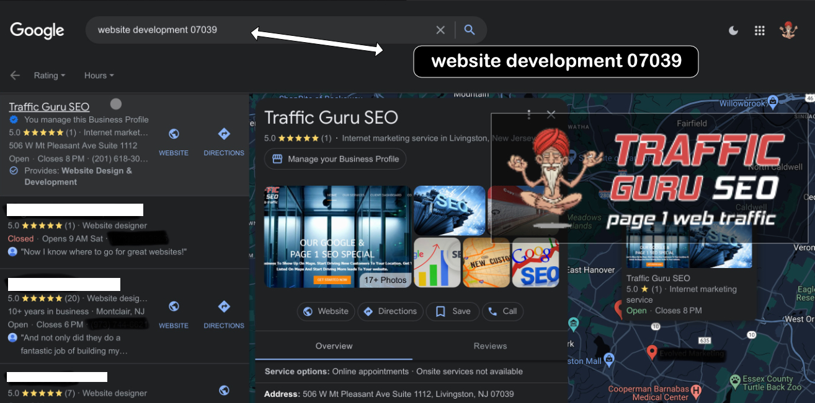This screenshot has width=815, height=403.
Task: Clear the search box text
Action: tap(440, 30)
